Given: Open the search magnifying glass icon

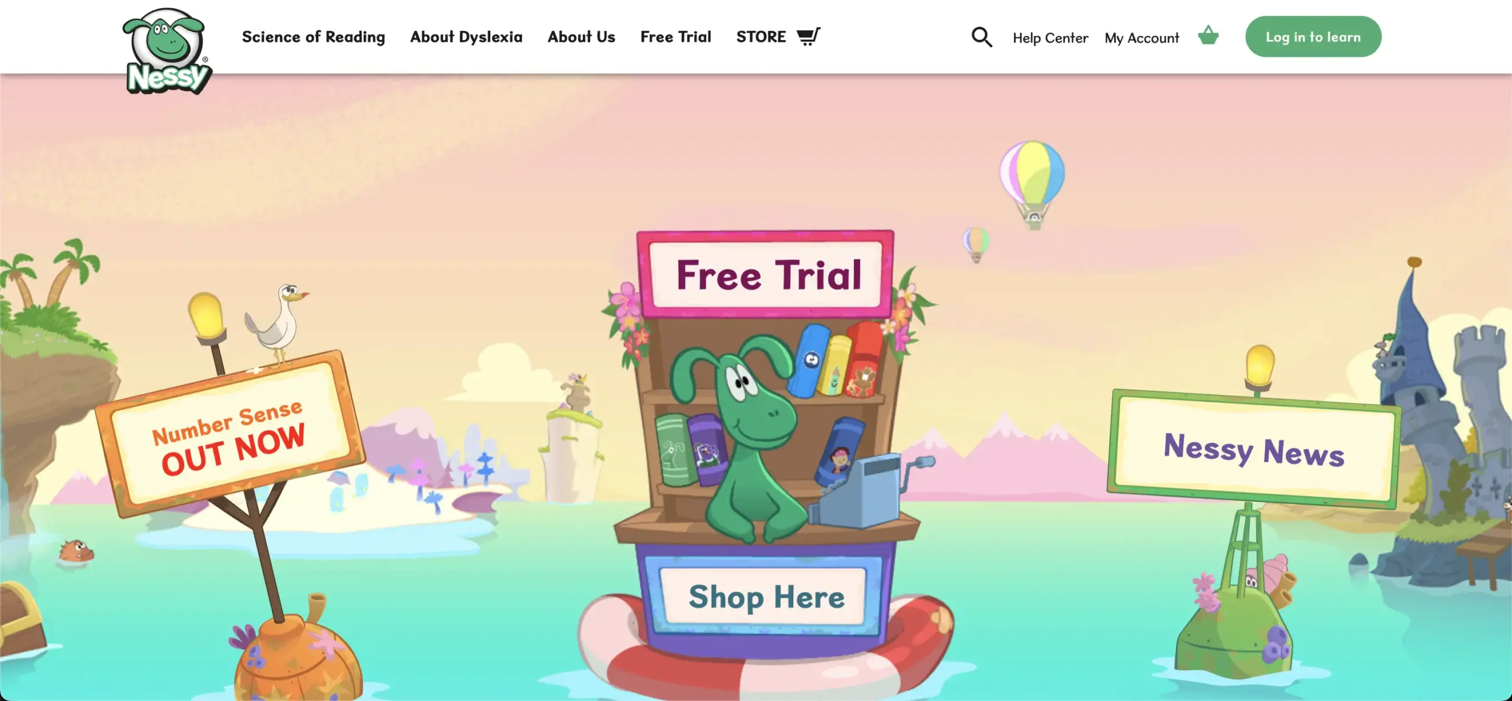Looking at the screenshot, I should coord(982,37).
